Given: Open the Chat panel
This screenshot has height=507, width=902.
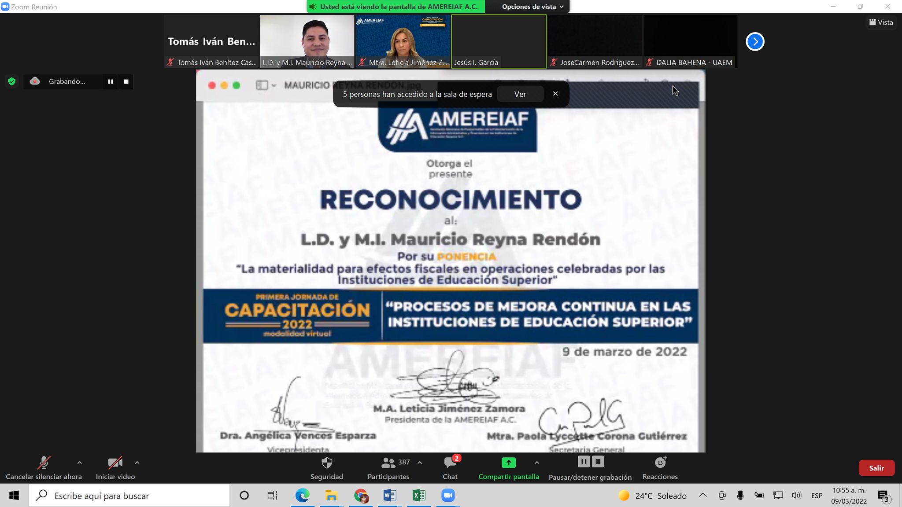Looking at the screenshot, I should 450,468.
